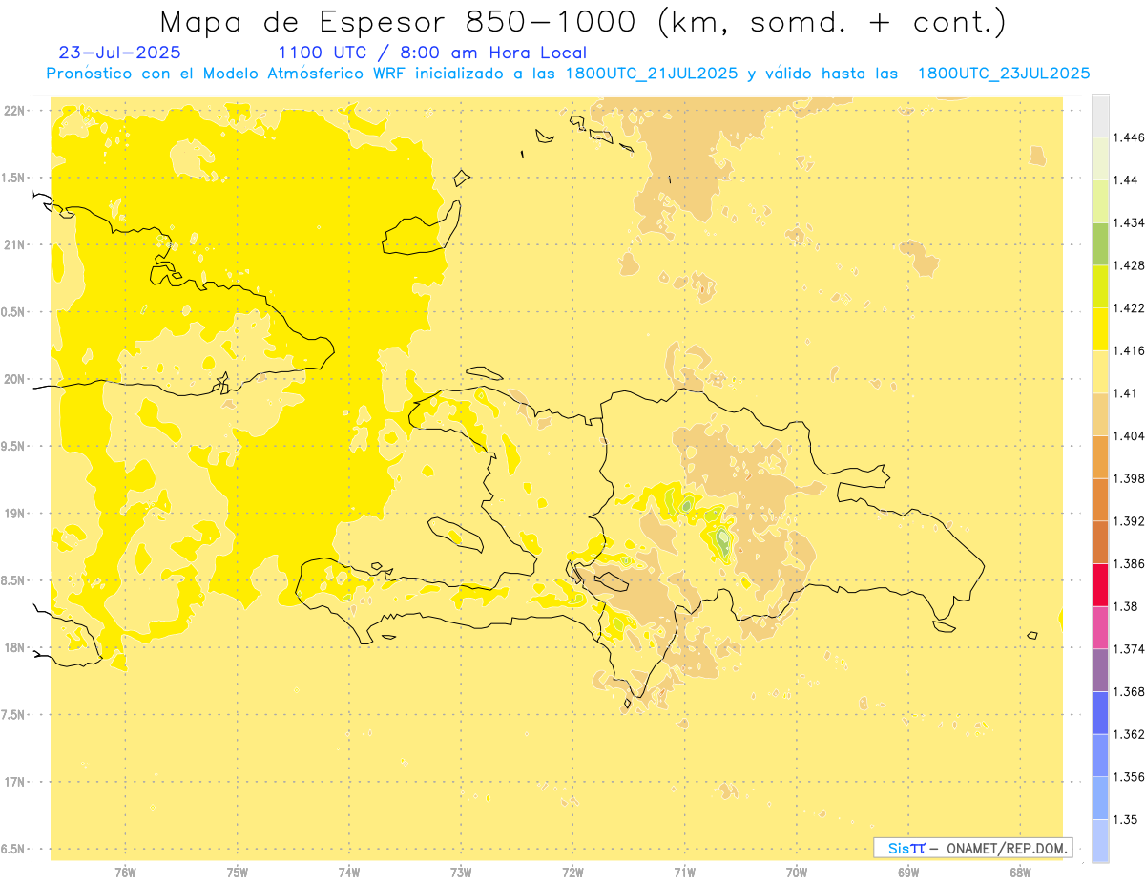Viewport: 1145px width, 885px height.
Task: Click latitude label '17N'
Action: (x=15, y=782)
